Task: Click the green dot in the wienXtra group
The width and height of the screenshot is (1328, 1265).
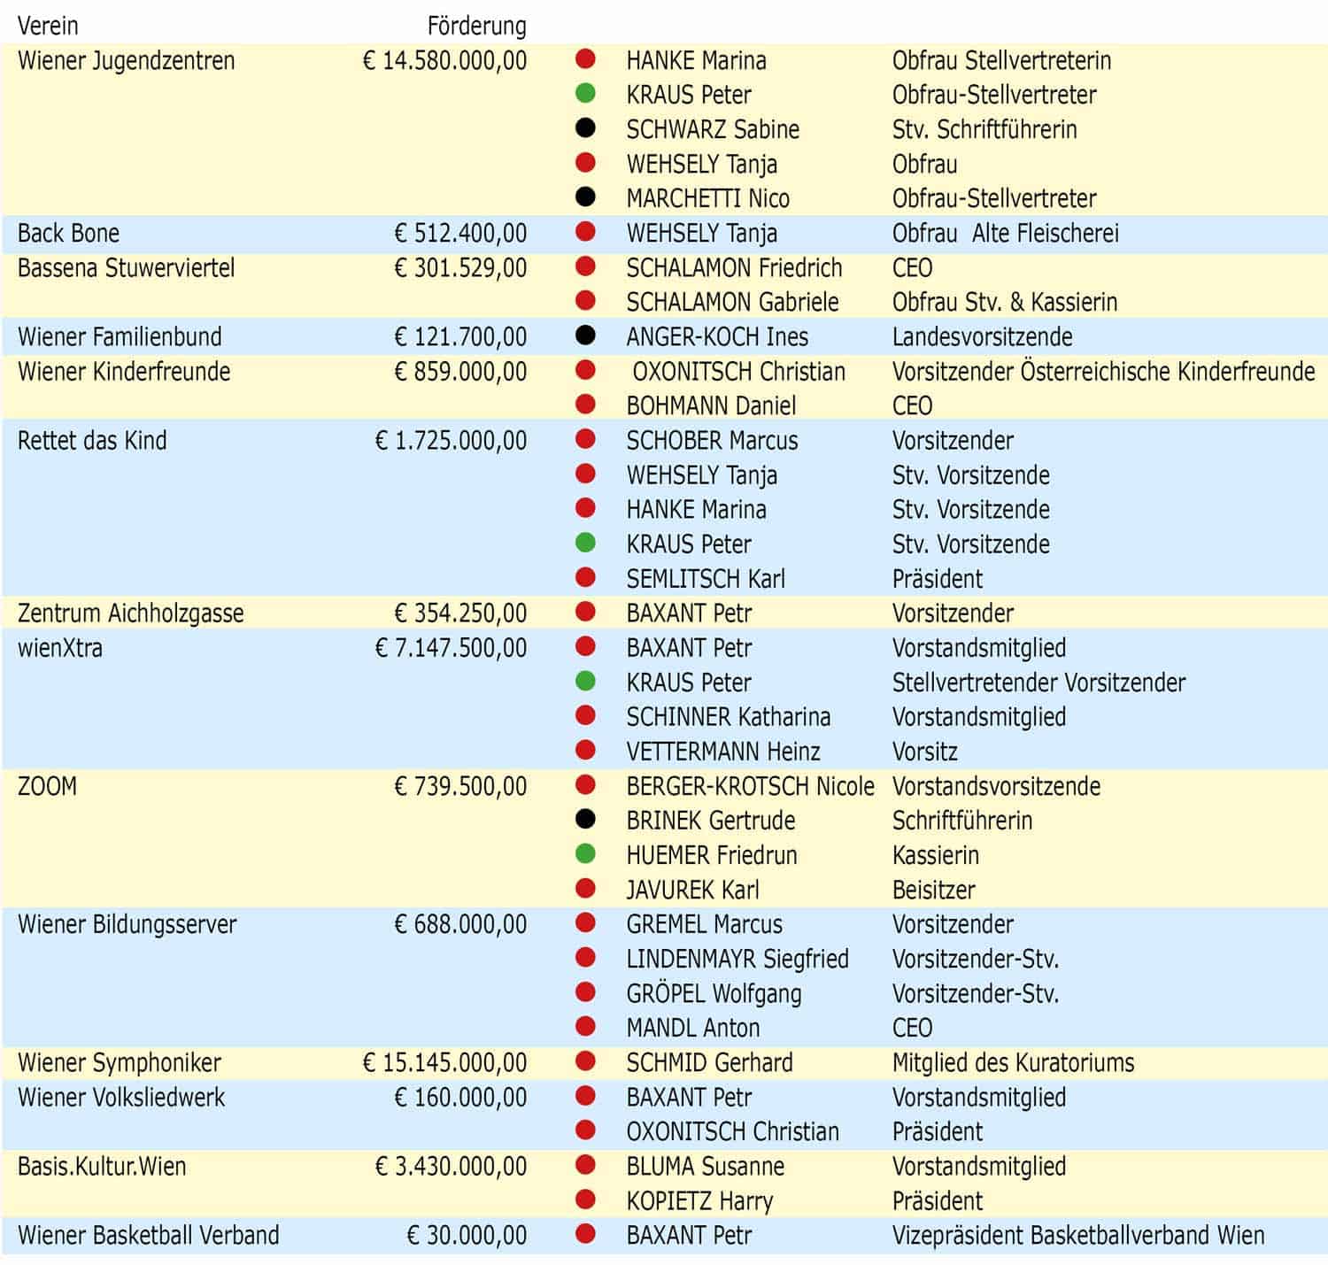Action: point(585,682)
